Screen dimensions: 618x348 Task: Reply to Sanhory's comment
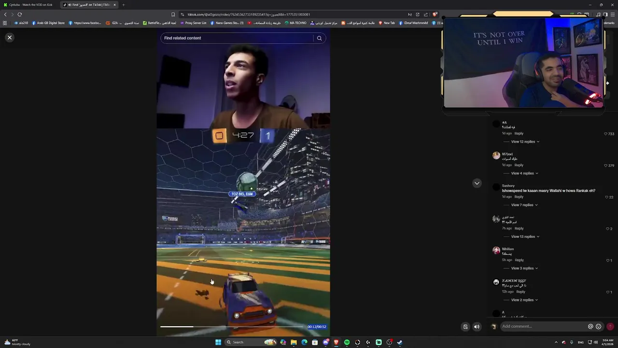click(x=519, y=197)
